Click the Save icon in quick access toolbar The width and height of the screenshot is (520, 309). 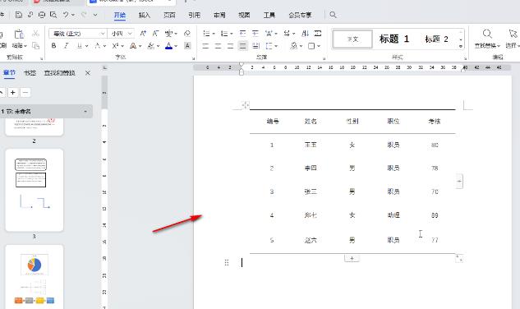[19, 15]
